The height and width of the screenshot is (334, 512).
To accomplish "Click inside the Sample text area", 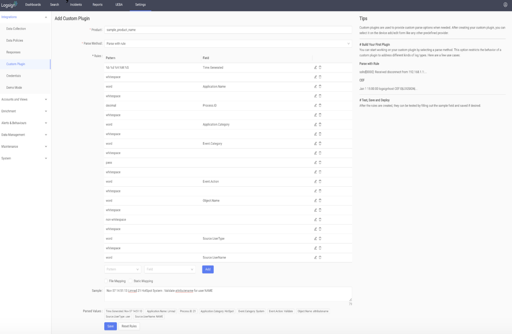I will click(228, 294).
